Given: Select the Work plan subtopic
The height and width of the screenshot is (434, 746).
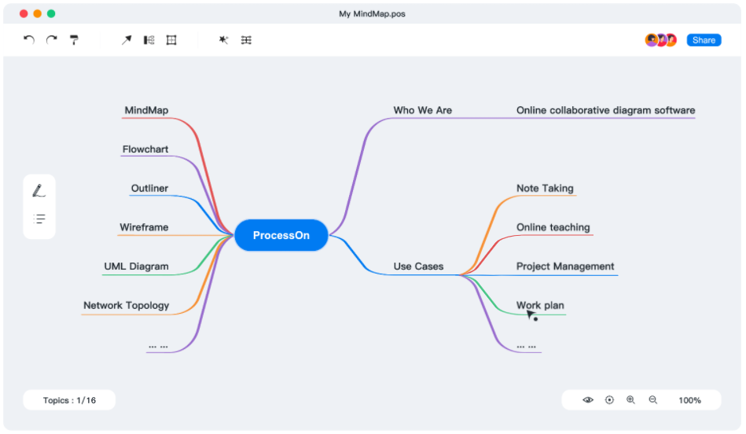Looking at the screenshot, I should pyautogui.click(x=540, y=306).
